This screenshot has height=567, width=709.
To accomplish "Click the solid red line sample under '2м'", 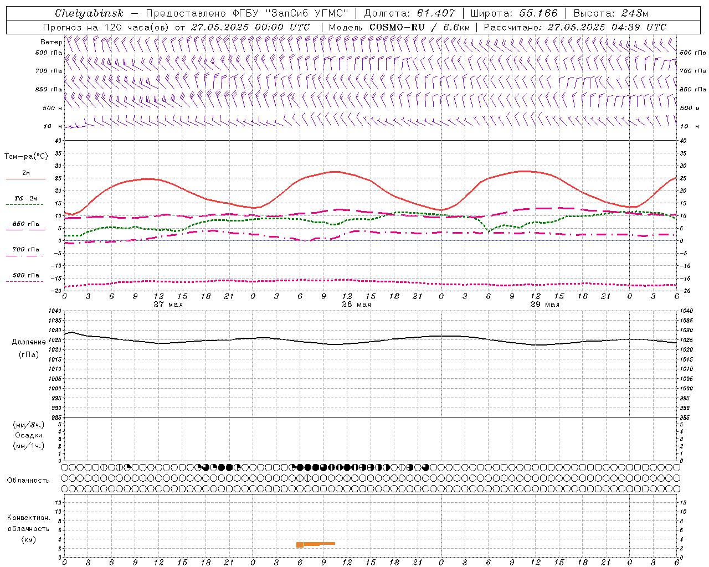I will (25, 179).
